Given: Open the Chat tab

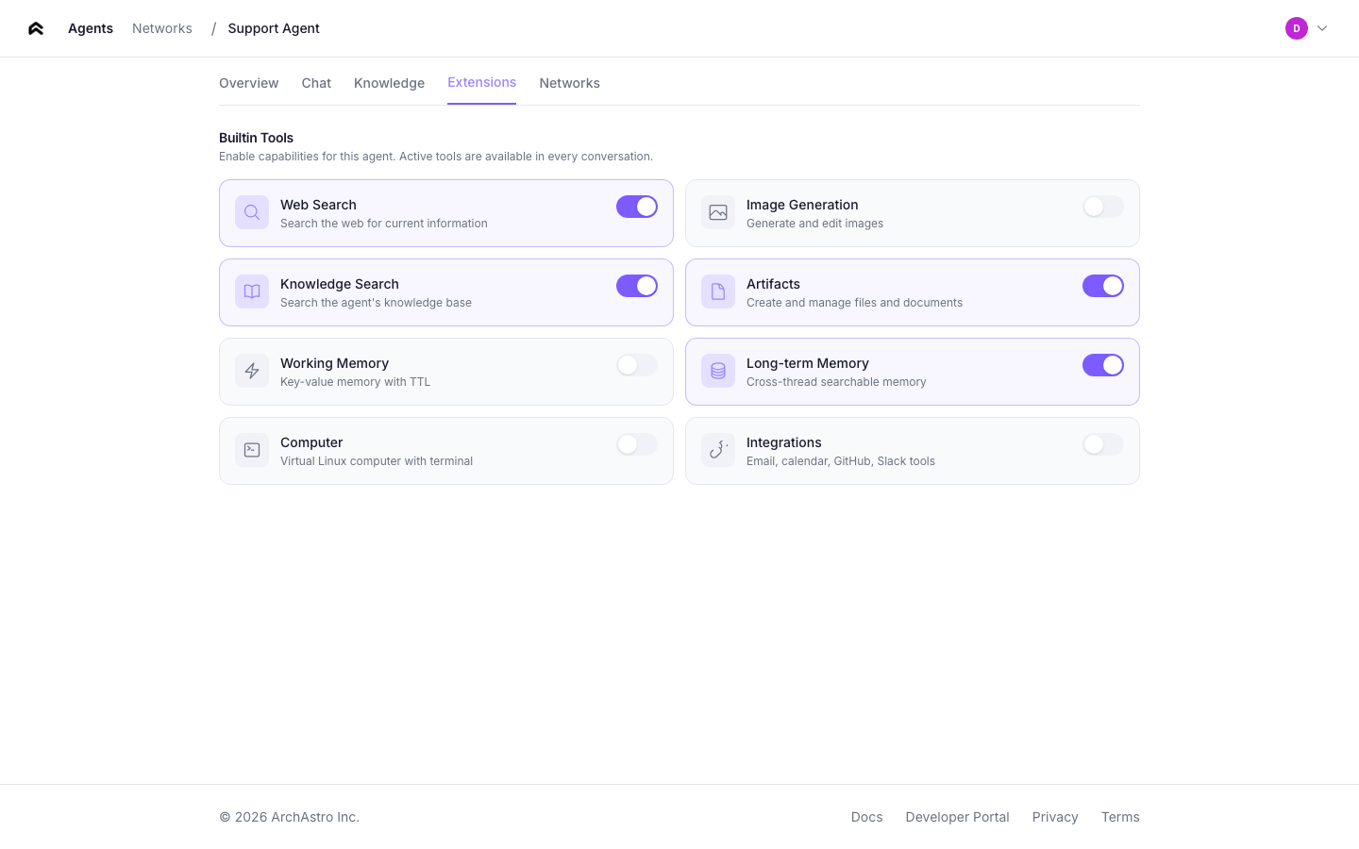Looking at the screenshot, I should point(316,83).
